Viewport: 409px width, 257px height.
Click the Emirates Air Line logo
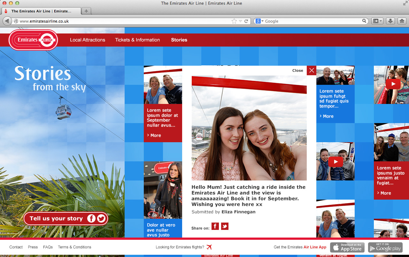(x=33, y=40)
